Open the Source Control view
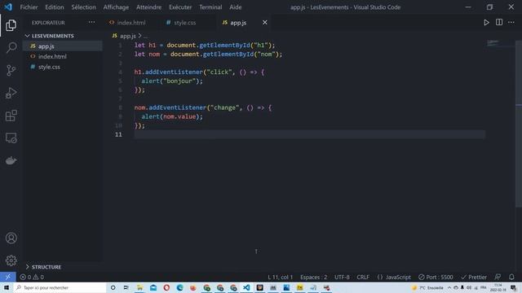The height and width of the screenshot is (293, 522). click(x=11, y=70)
